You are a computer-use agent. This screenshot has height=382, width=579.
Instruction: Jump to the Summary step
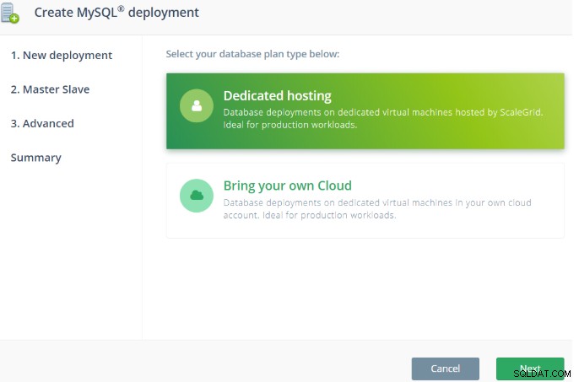[35, 158]
